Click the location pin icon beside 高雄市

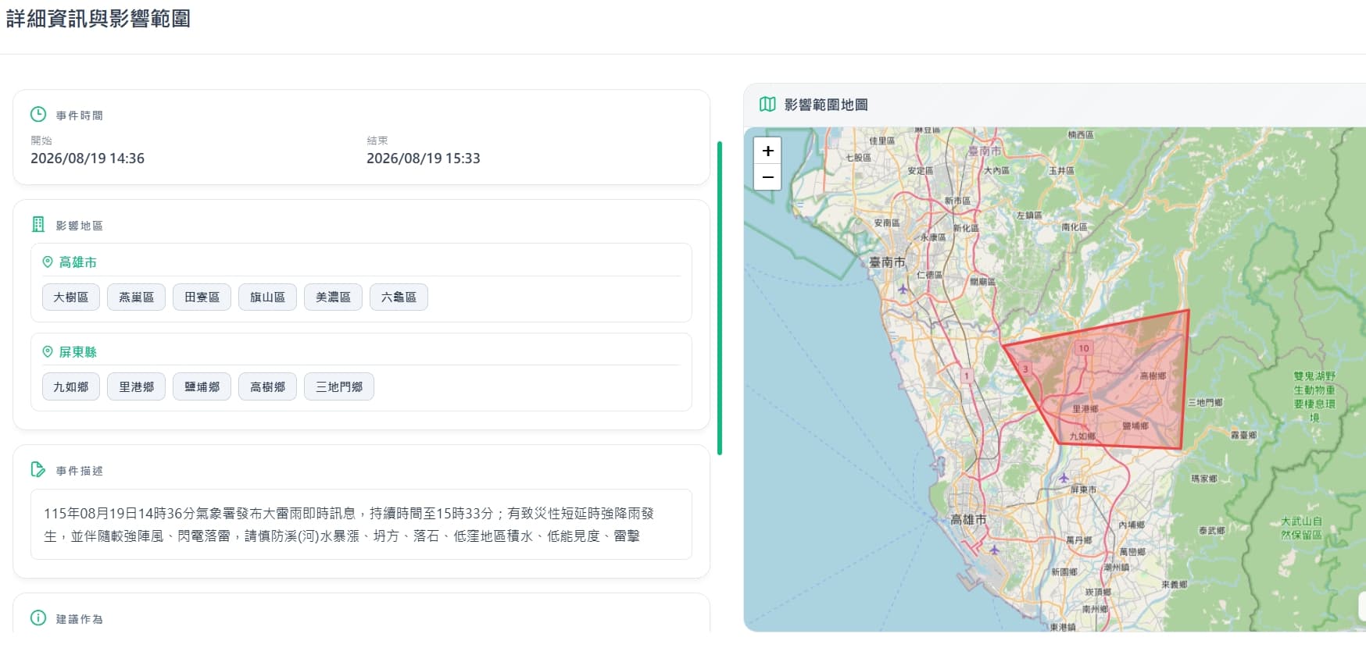pyautogui.click(x=48, y=262)
